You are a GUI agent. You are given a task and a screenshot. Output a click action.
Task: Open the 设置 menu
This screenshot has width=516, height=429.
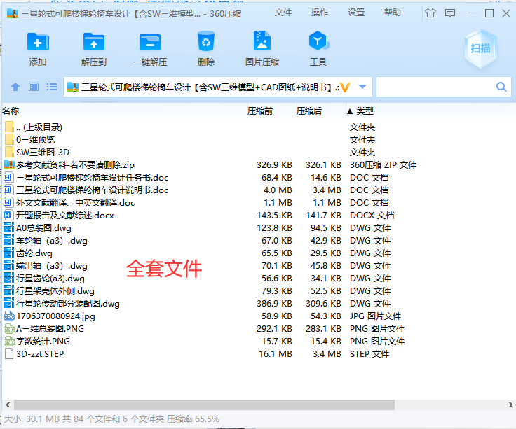[356, 13]
